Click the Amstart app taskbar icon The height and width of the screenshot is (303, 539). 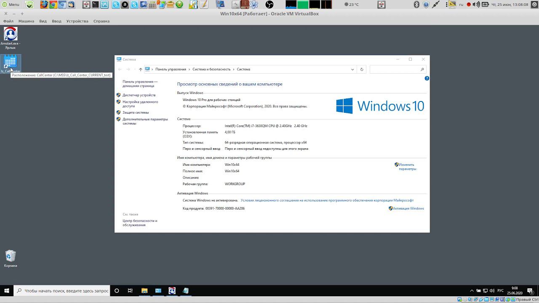(x=172, y=290)
